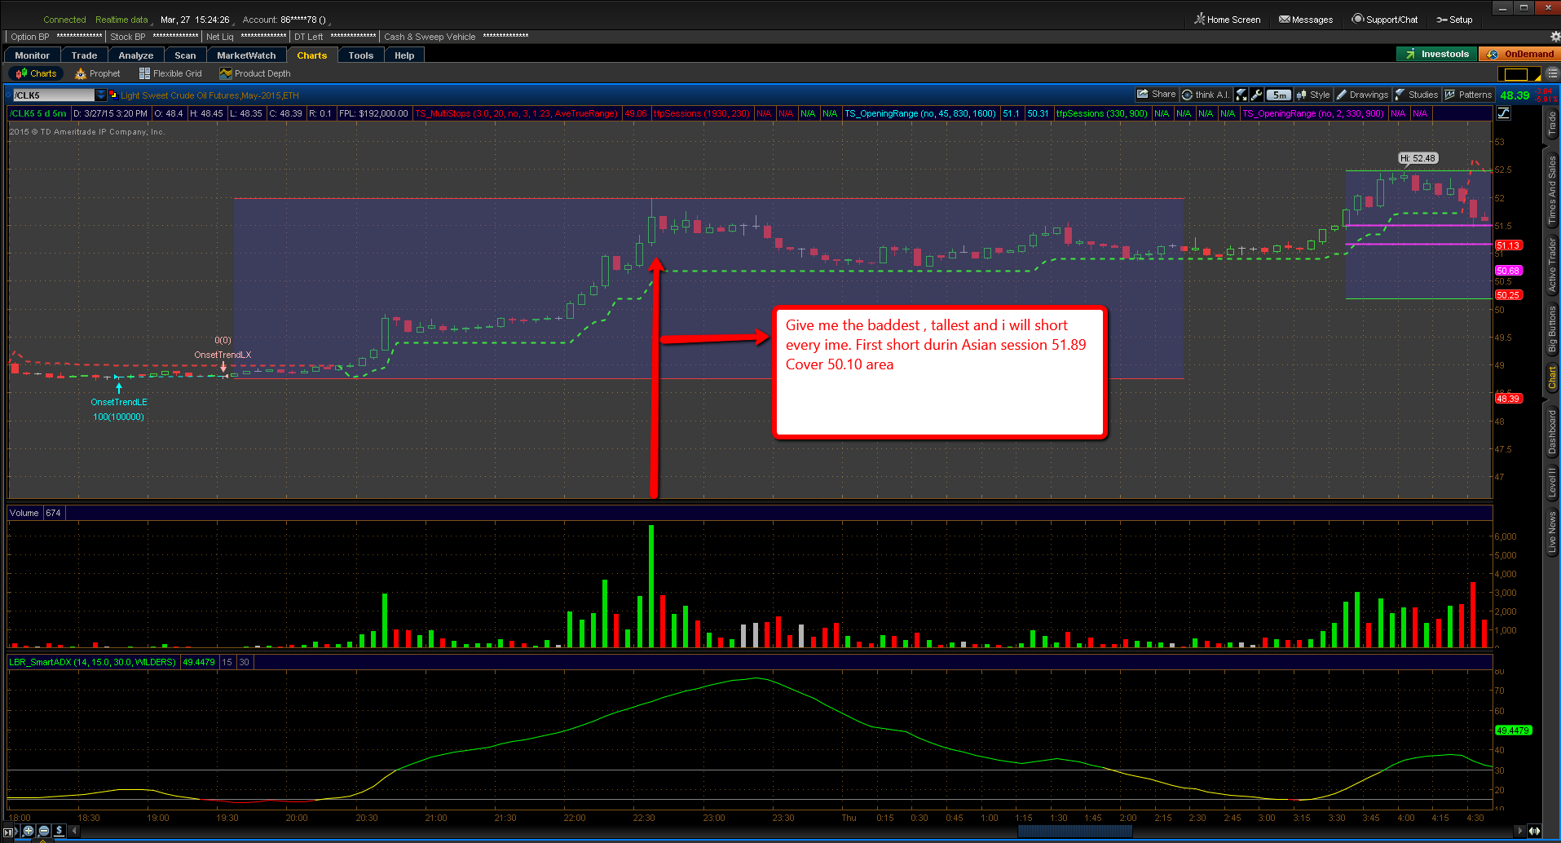Switch to the Scan tab
Screen dimensions: 1561x843
185,55
